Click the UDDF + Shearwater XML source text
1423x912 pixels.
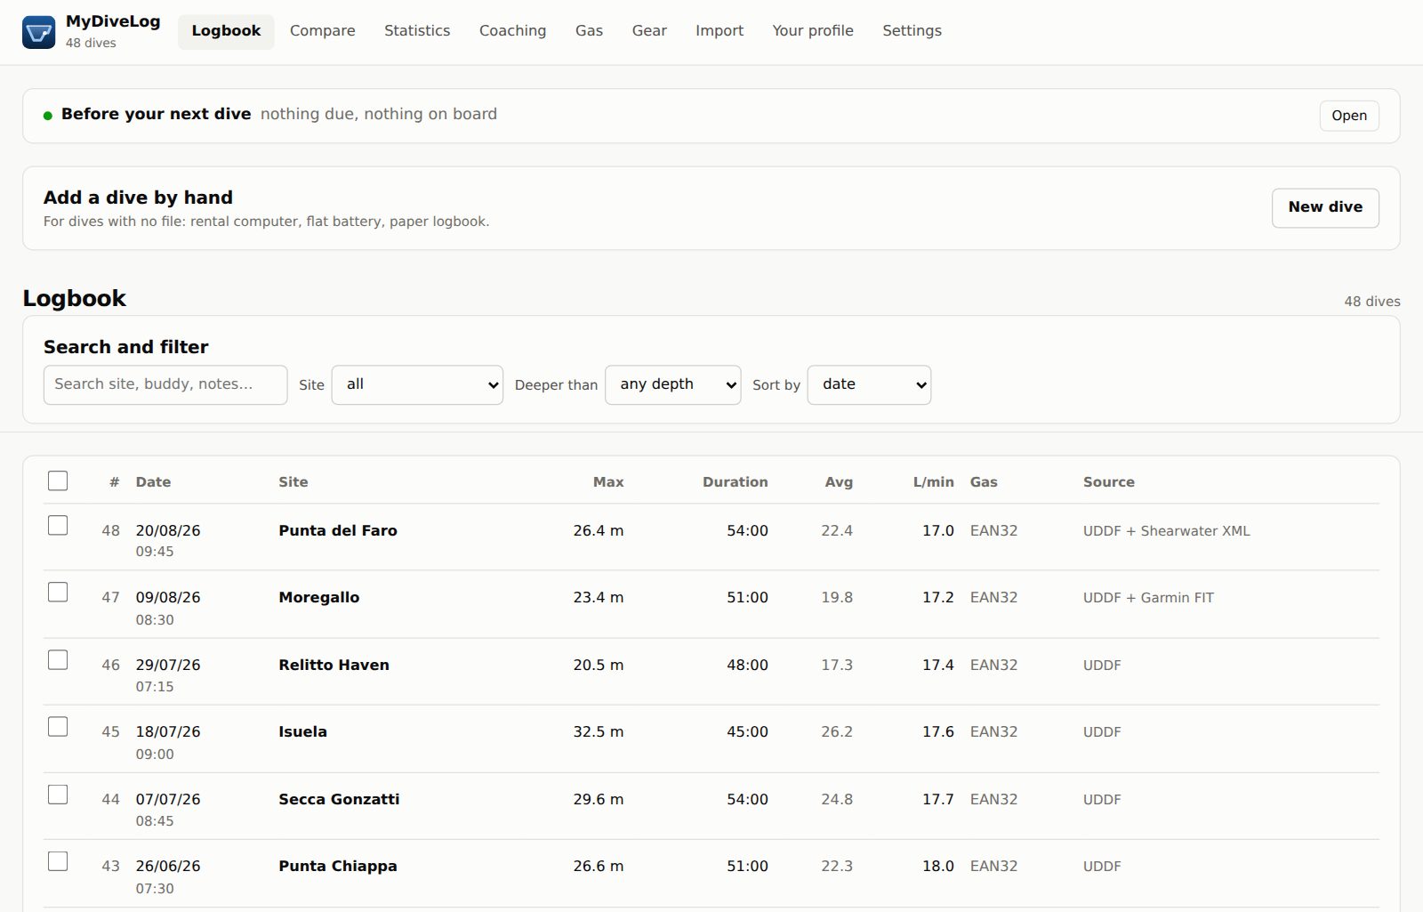[1166, 530]
